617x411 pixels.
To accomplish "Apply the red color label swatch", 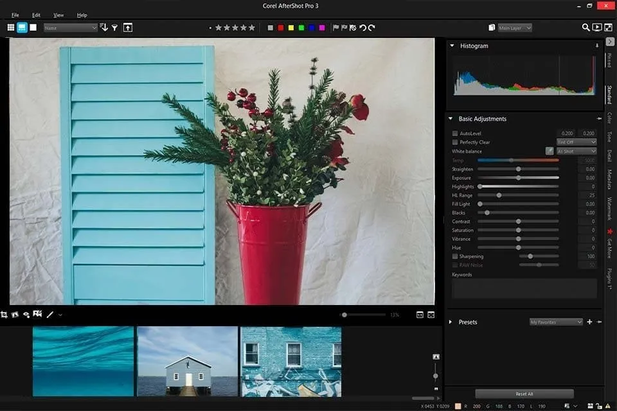I will (x=281, y=28).
